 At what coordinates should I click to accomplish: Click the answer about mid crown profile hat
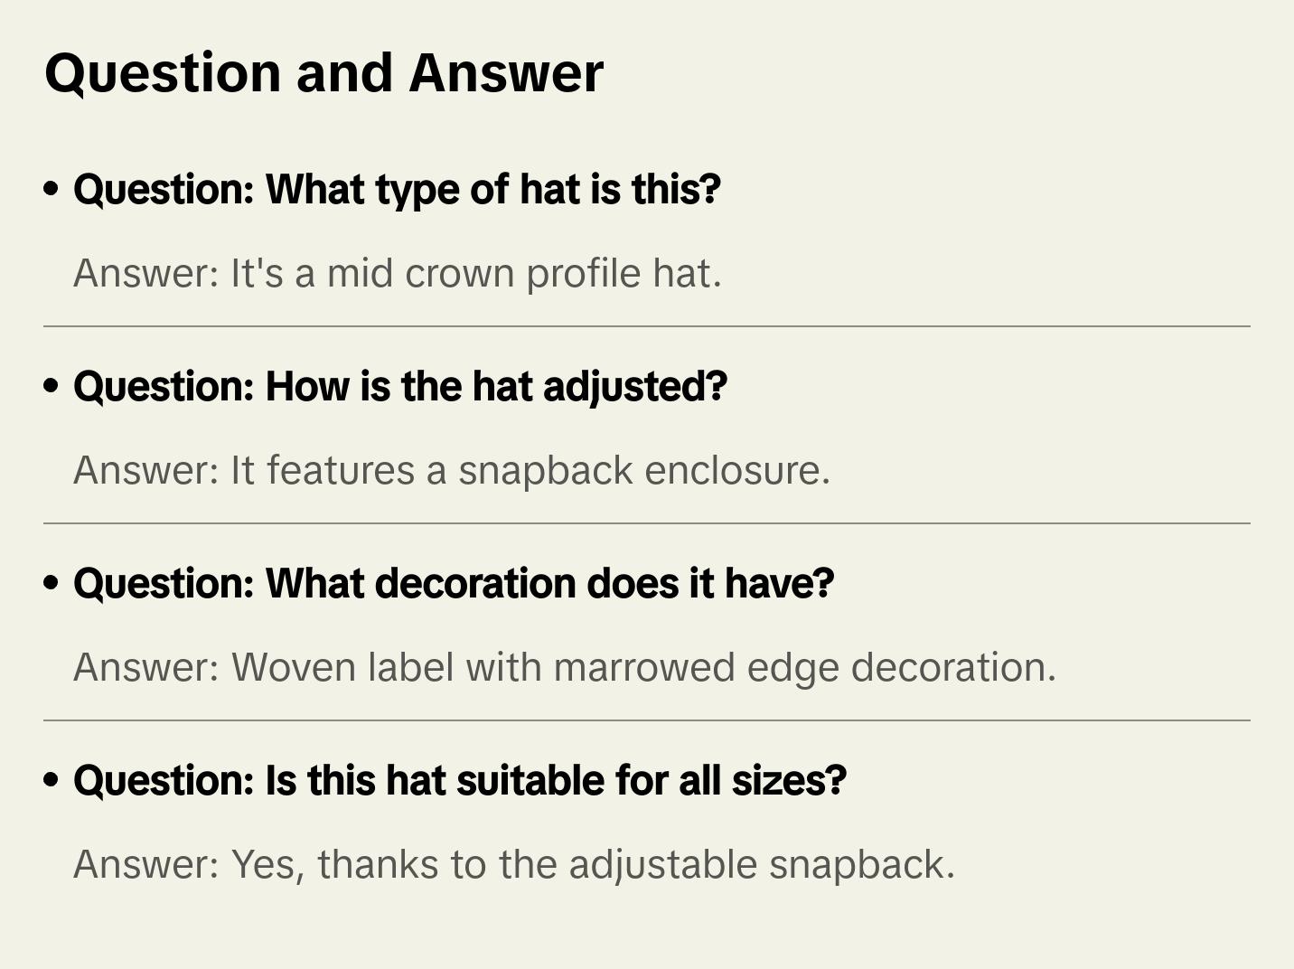397,273
